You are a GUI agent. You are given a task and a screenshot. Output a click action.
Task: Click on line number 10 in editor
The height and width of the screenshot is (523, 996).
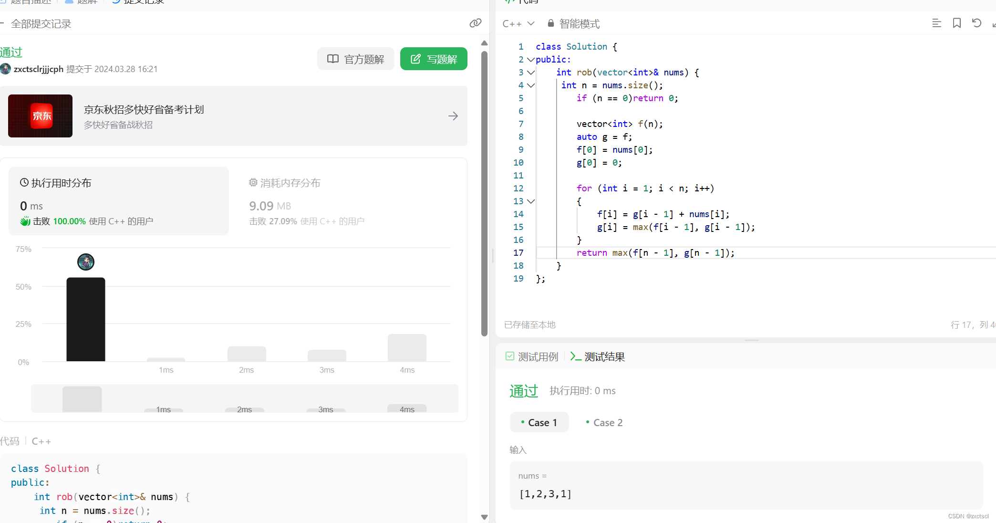click(x=519, y=163)
